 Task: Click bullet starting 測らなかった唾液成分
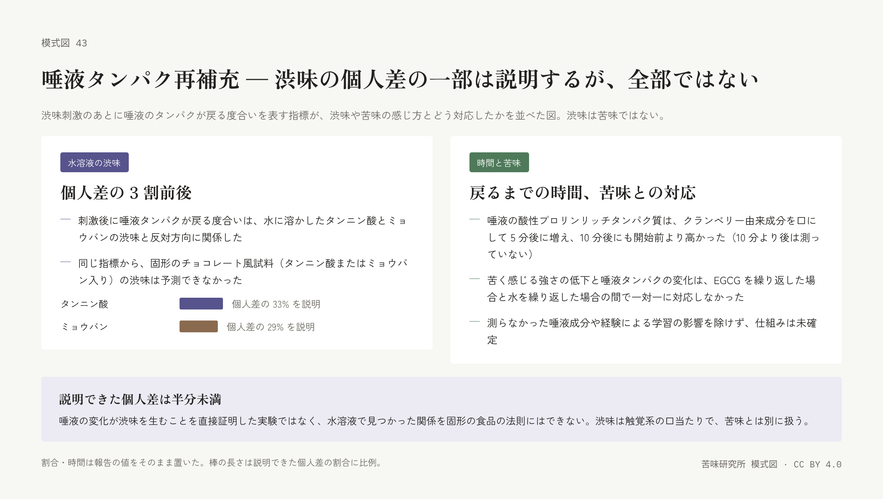tap(652, 331)
